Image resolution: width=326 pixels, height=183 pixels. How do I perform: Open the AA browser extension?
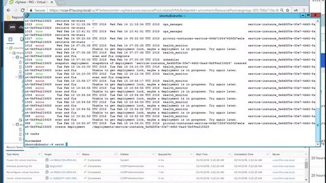click(x=295, y=10)
